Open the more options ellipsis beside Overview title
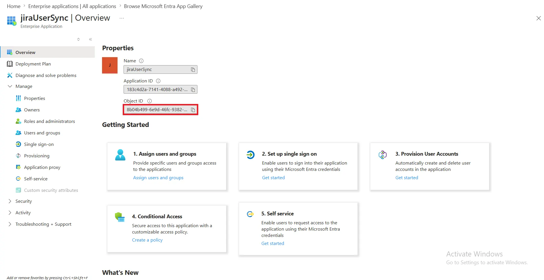 pos(122,18)
